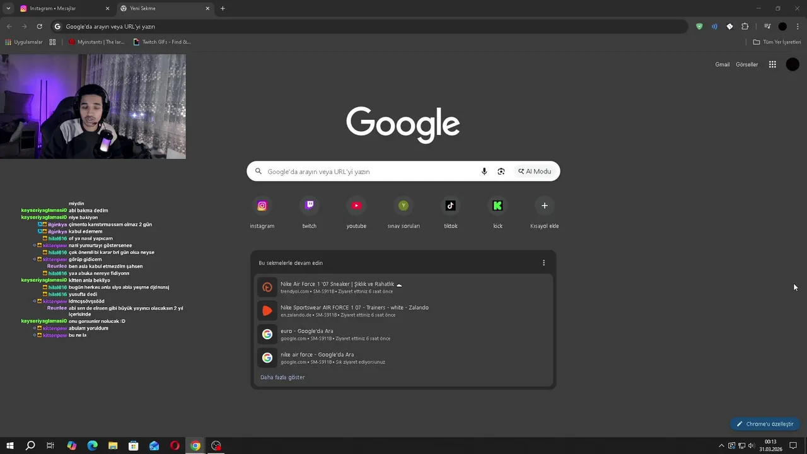The width and height of the screenshot is (807, 454).
Task: Open the Windows Start menu
Action: pyautogui.click(x=9, y=446)
